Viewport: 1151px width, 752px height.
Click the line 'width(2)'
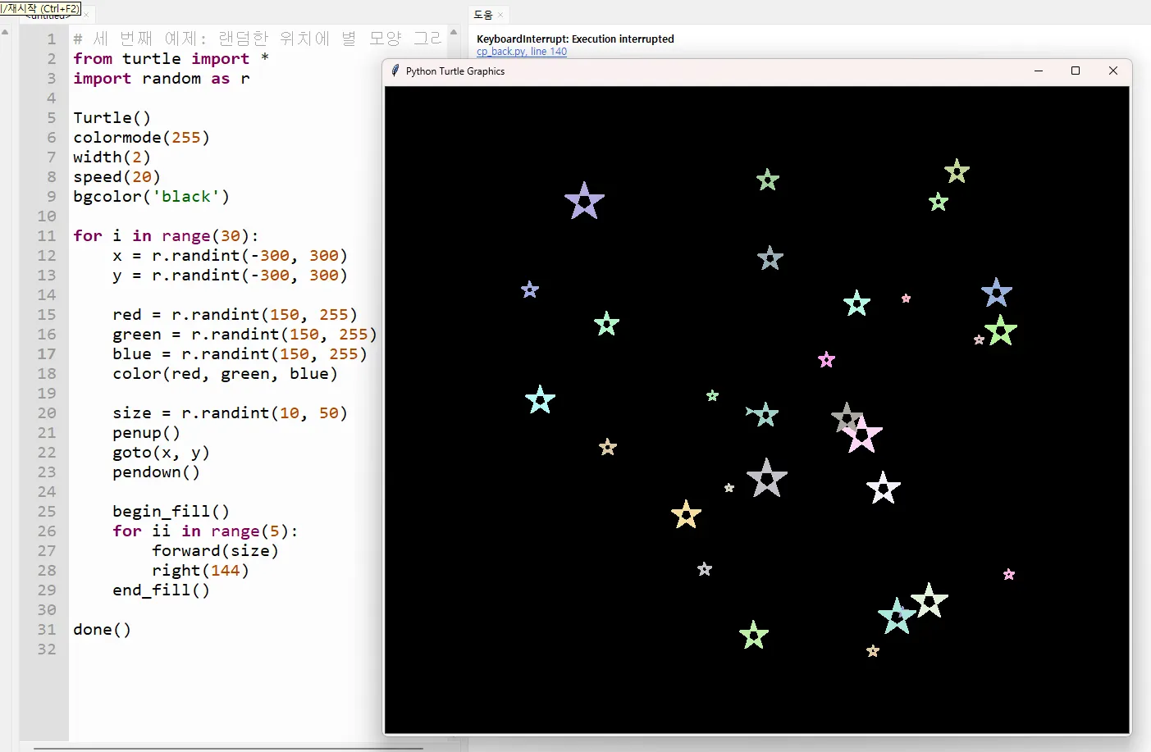click(x=112, y=157)
